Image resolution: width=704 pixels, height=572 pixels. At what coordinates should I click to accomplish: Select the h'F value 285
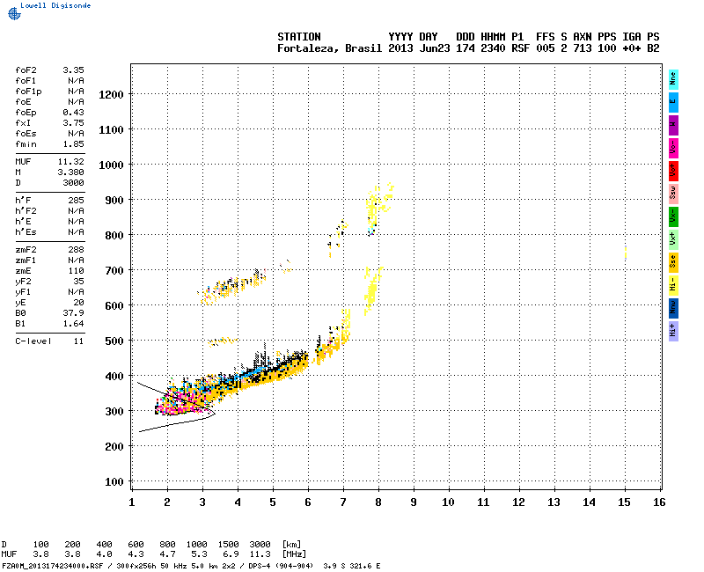coord(77,201)
